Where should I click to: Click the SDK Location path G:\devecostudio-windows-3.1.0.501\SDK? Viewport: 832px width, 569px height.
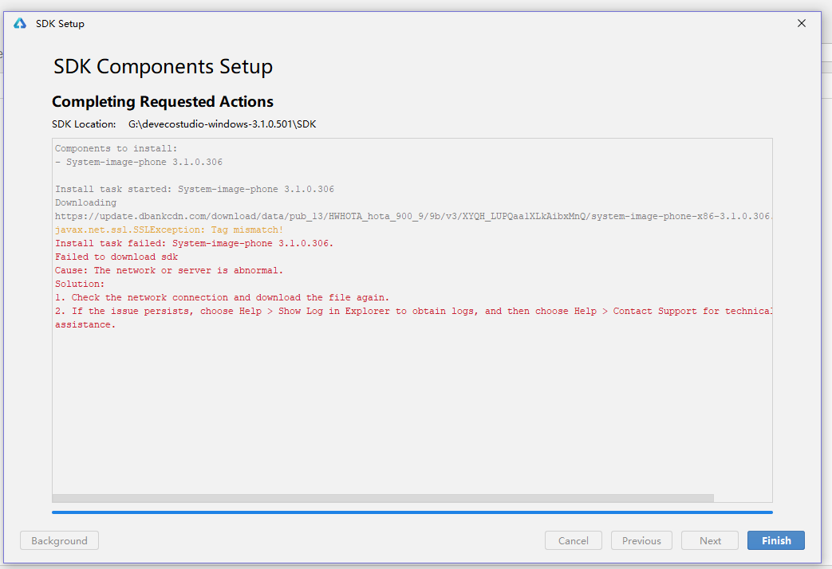pyautogui.click(x=223, y=124)
